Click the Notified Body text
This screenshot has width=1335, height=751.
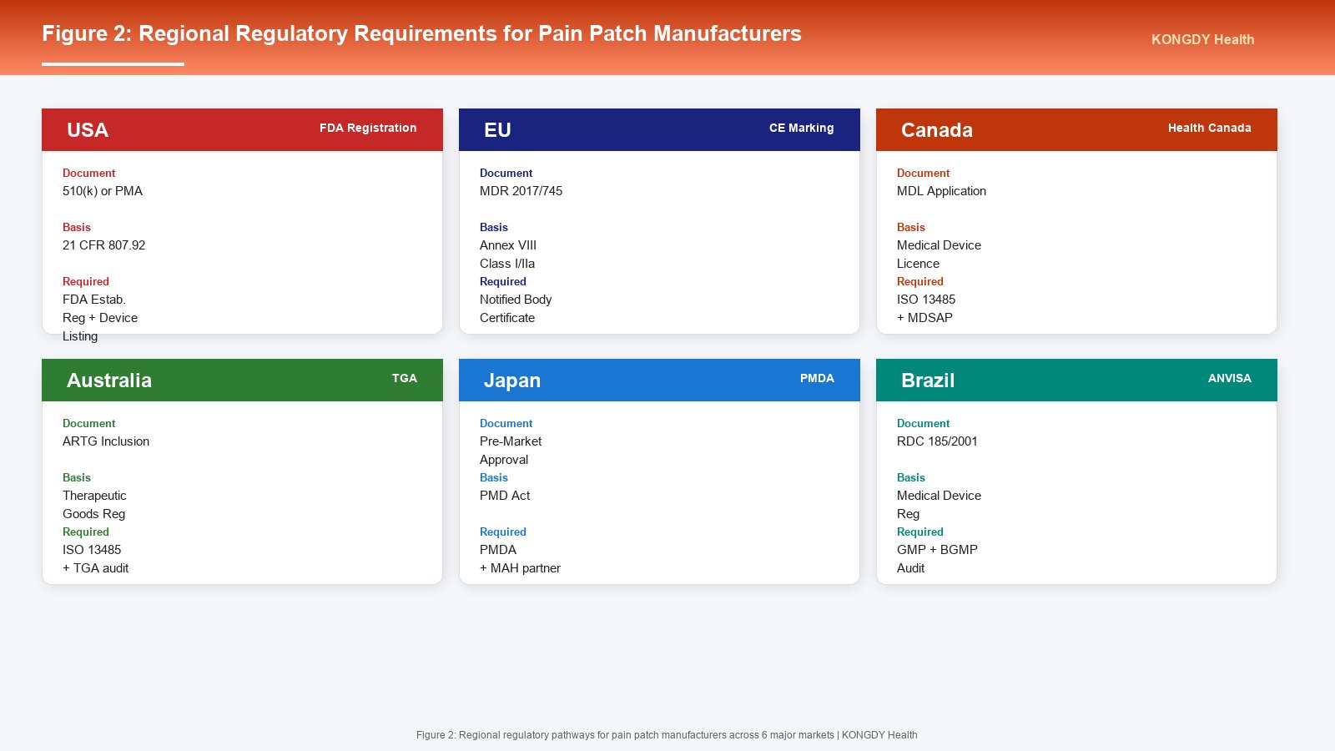click(516, 300)
